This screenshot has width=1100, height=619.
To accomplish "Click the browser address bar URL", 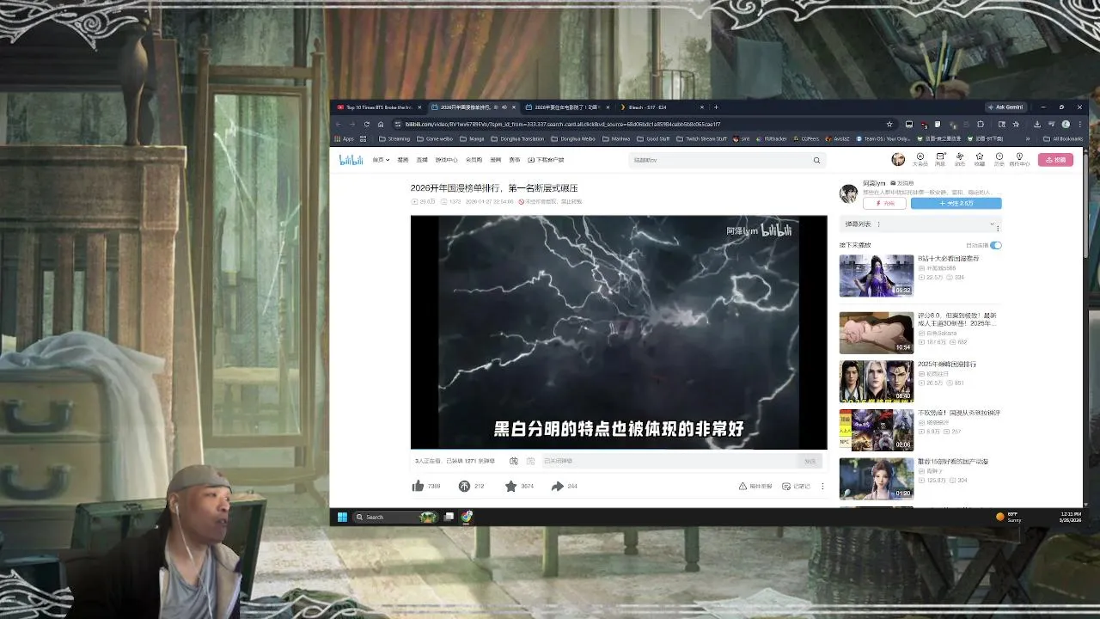I will pos(563,124).
